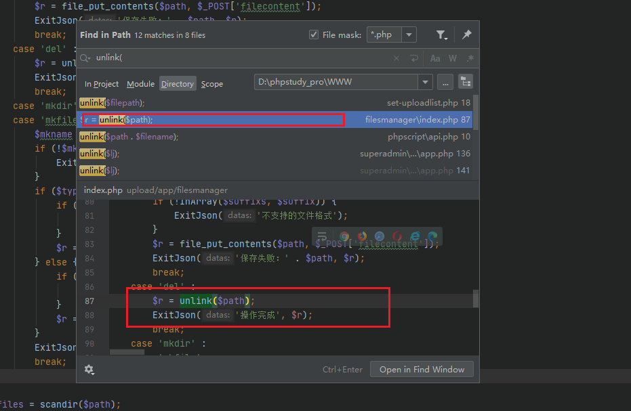
Task: Insert new line in search field
Action: pos(413,59)
